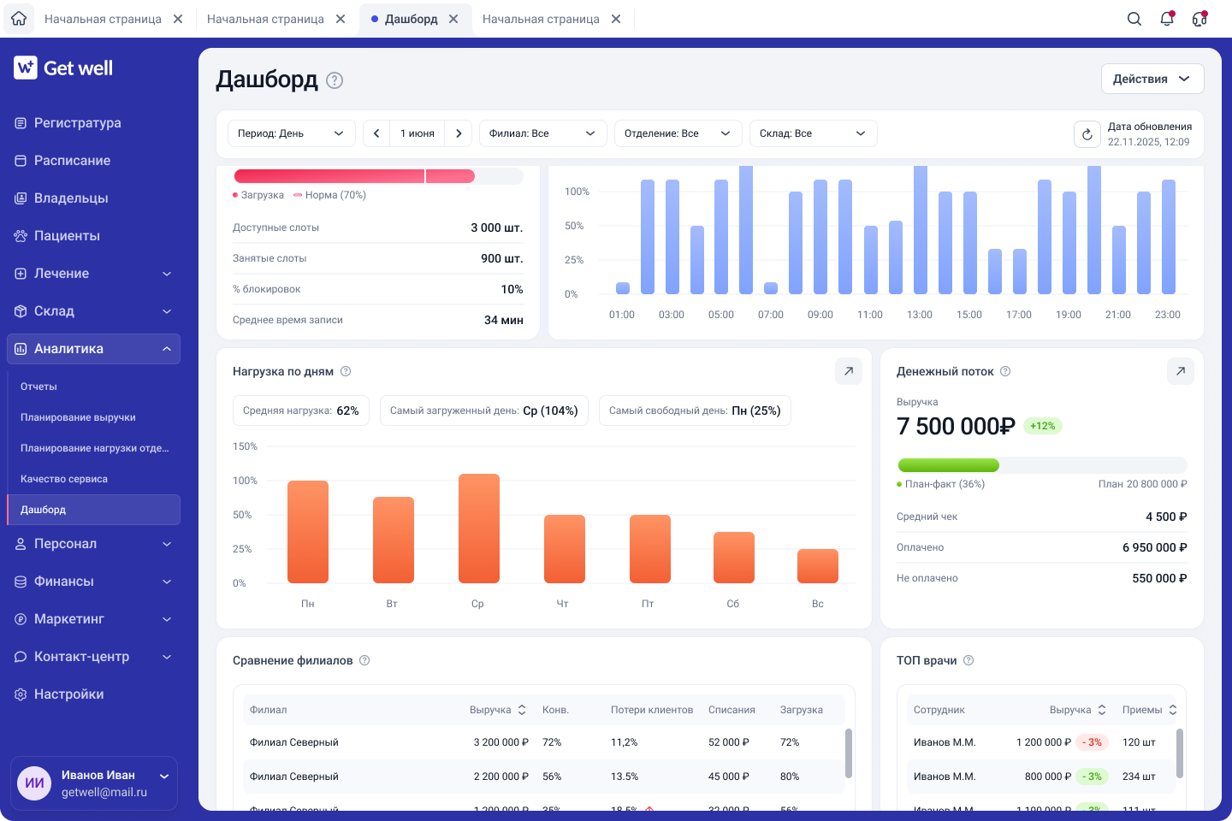Open Качество сервиса submenu item
1232x821 pixels.
point(64,479)
